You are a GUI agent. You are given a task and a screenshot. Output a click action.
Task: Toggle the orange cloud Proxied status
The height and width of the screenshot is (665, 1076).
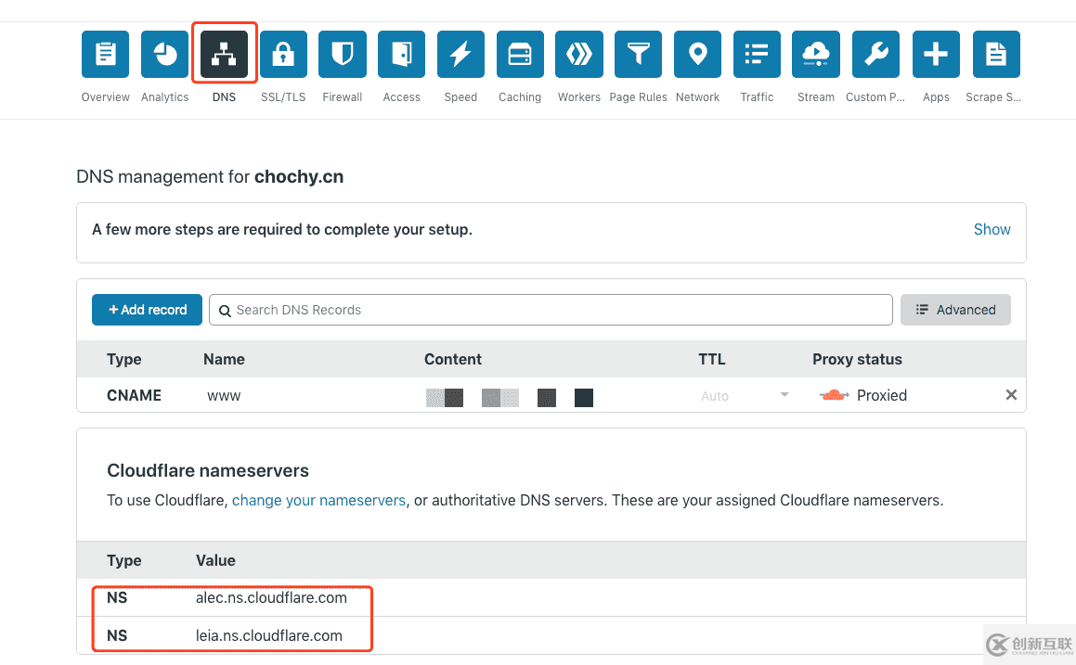click(x=835, y=395)
